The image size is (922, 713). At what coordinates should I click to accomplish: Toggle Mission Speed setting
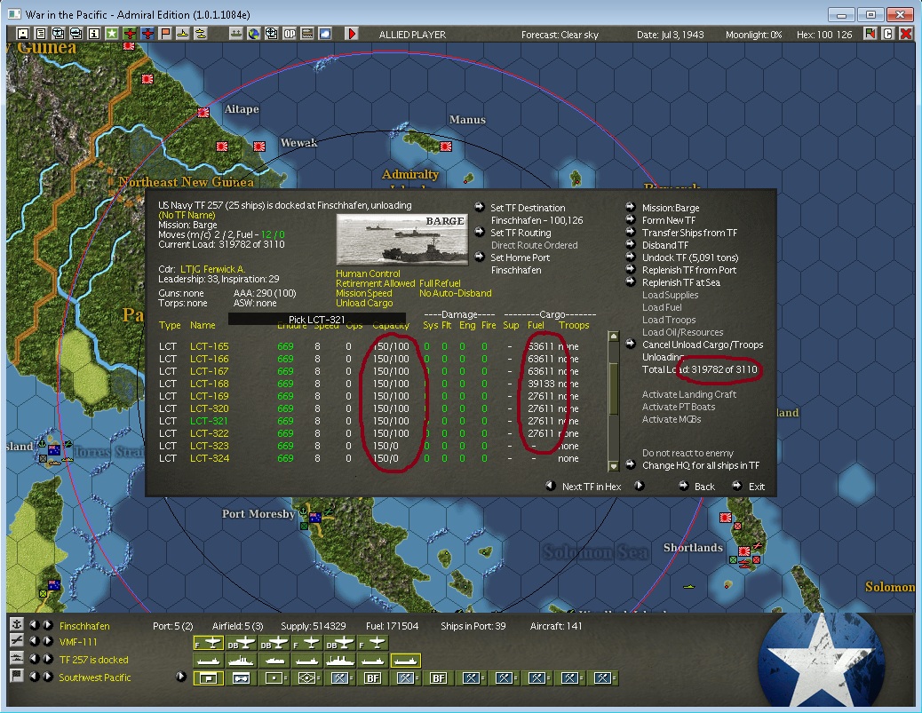(x=363, y=293)
